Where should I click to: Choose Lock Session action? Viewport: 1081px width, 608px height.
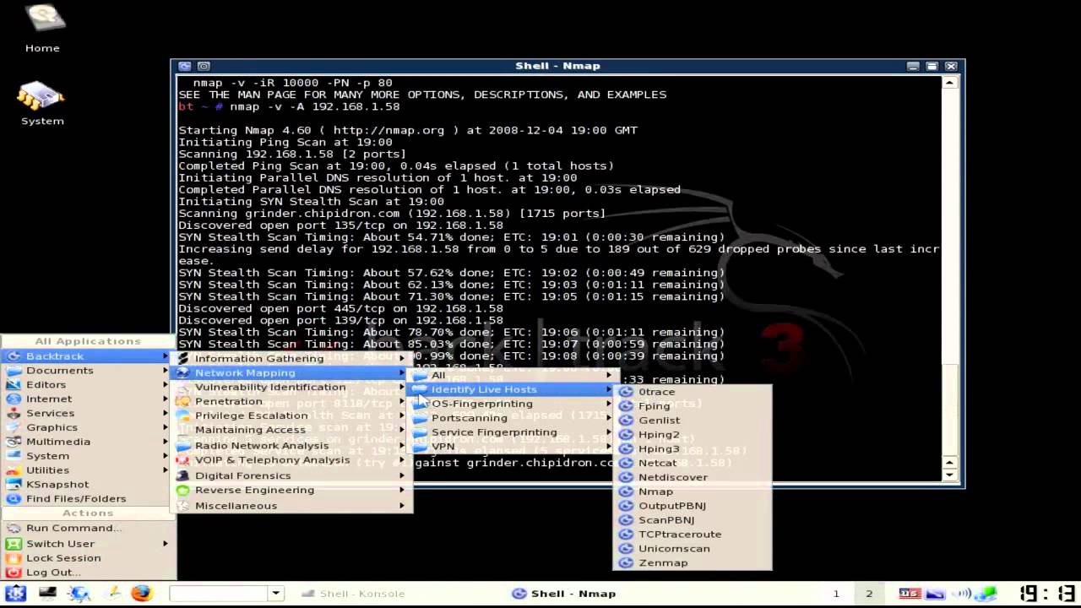[x=87, y=558]
